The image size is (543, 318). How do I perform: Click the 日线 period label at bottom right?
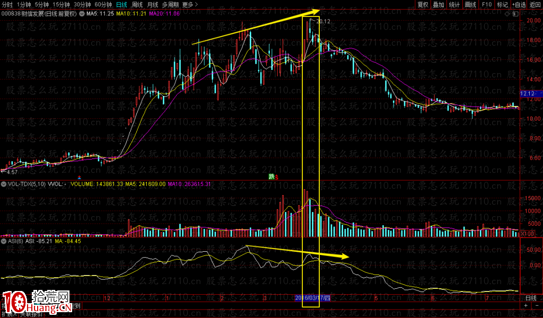[x=531, y=298]
